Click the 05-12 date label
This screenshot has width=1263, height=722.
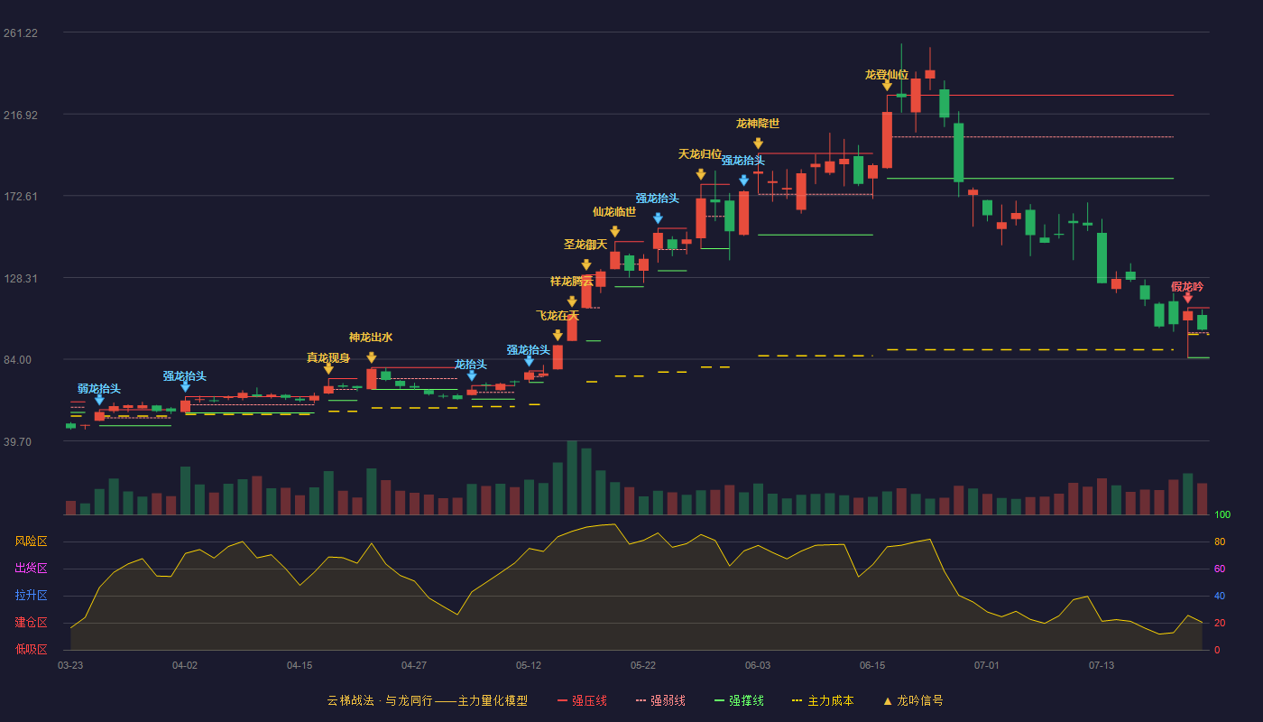529,665
